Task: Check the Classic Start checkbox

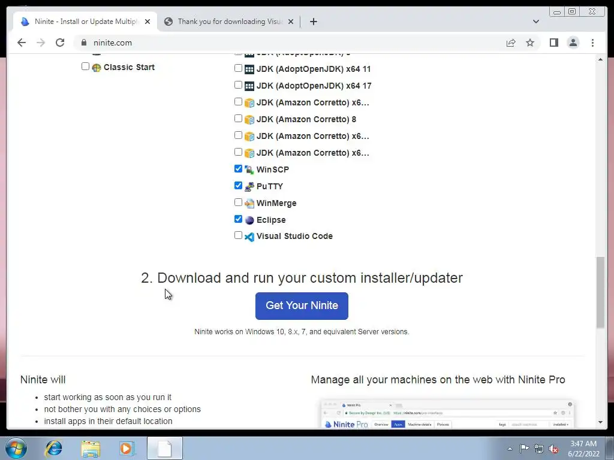Action: [85, 66]
